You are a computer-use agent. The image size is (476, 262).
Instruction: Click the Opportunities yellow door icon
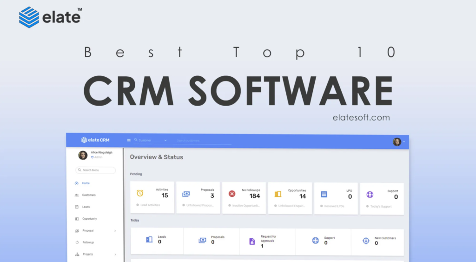pyautogui.click(x=278, y=194)
